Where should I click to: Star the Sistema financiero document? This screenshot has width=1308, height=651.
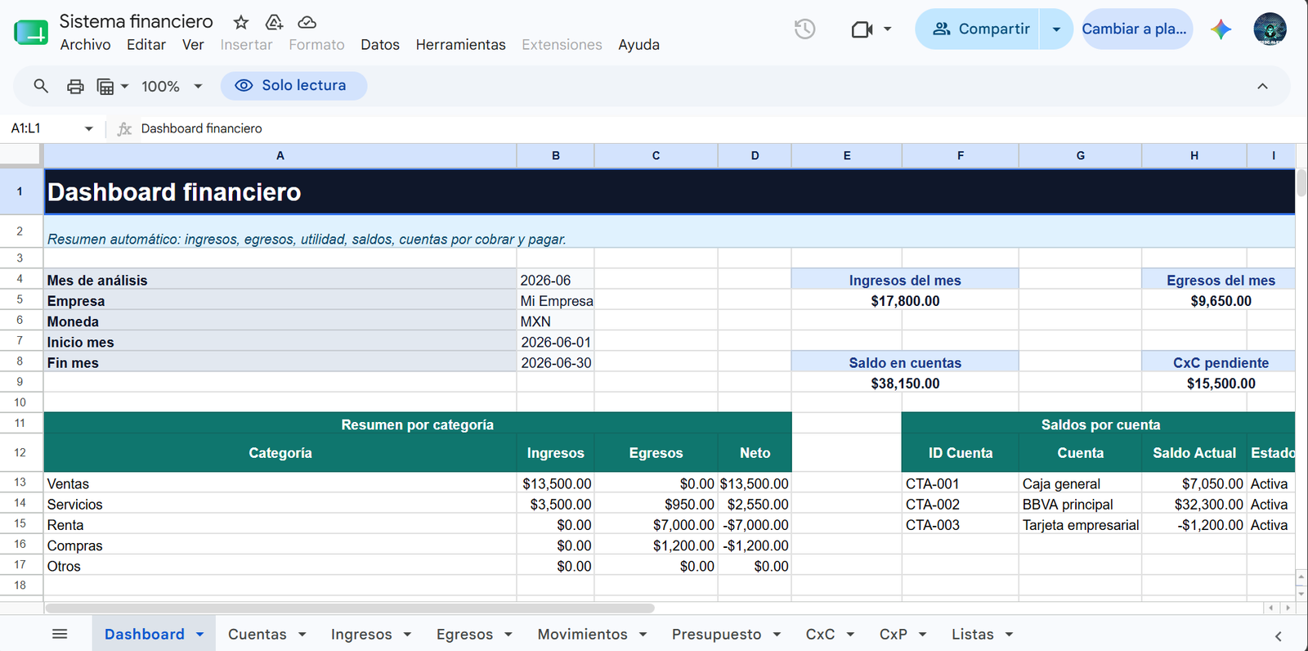[x=241, y=22]
